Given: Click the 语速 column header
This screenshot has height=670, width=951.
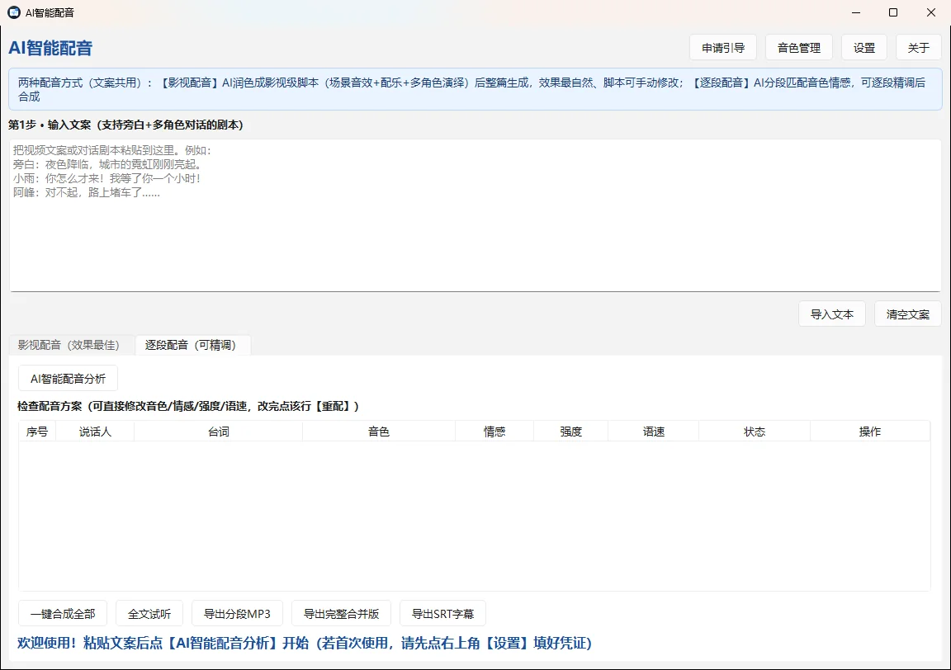Looking at the screenshot, I should tap(654, 431).
